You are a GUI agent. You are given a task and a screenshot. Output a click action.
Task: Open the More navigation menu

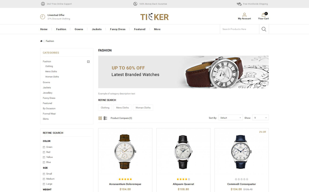click(x=157, y=29)
